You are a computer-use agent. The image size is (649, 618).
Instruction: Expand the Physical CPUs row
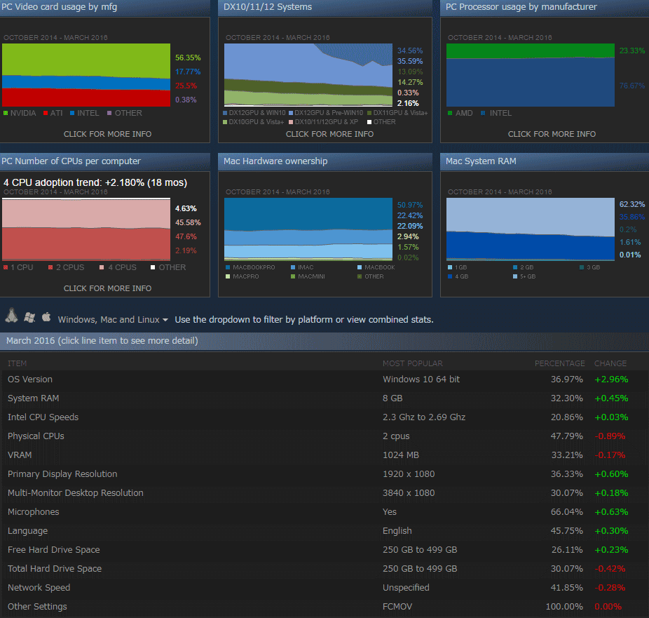pyautogui.click(x=324, y=436)
